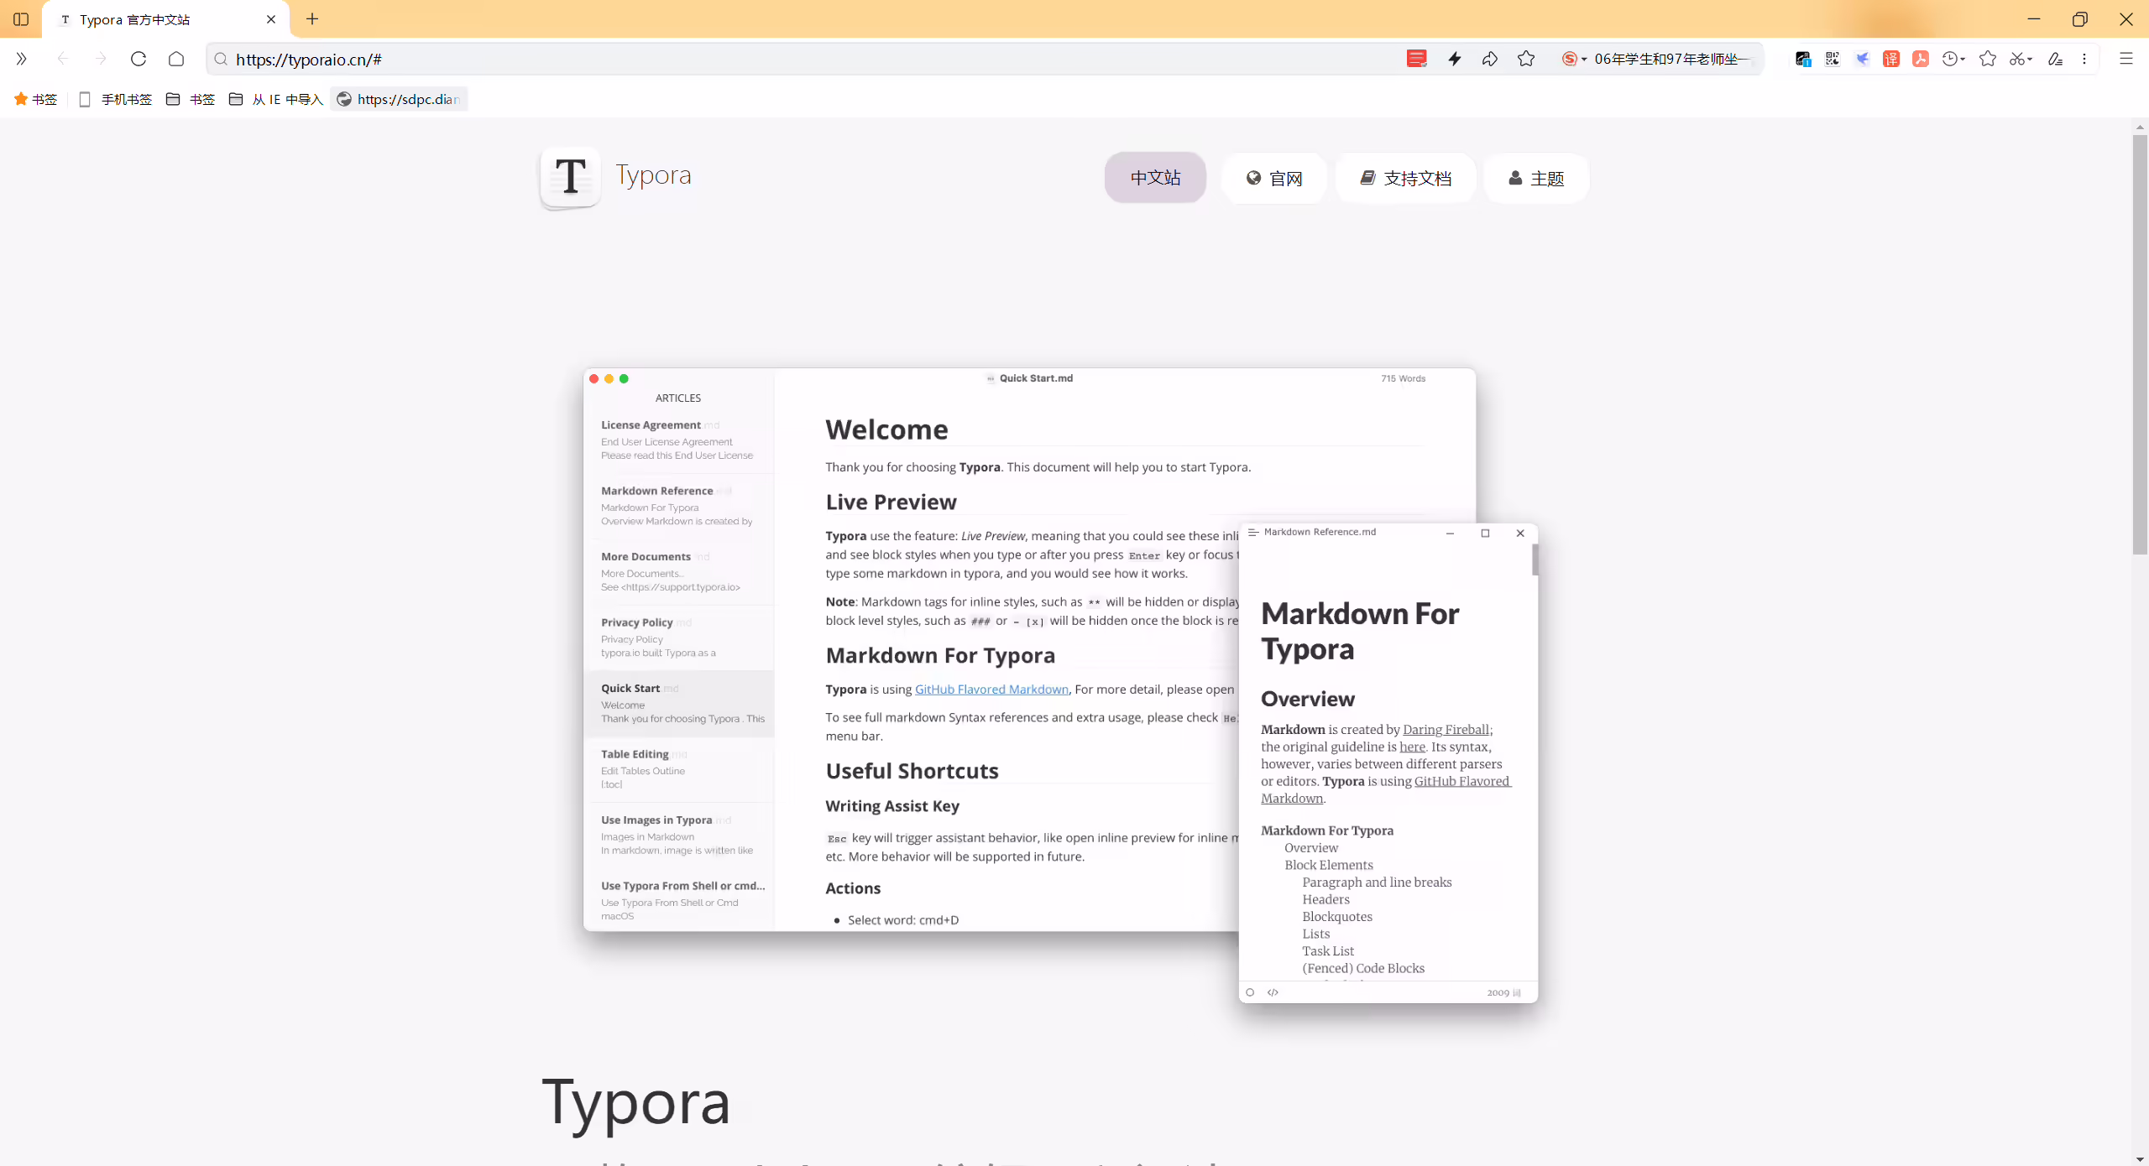This screenshot has height=1166, width=2149.
Task: Open the QR code extension icon
Action: click(x=1833, y=59)
